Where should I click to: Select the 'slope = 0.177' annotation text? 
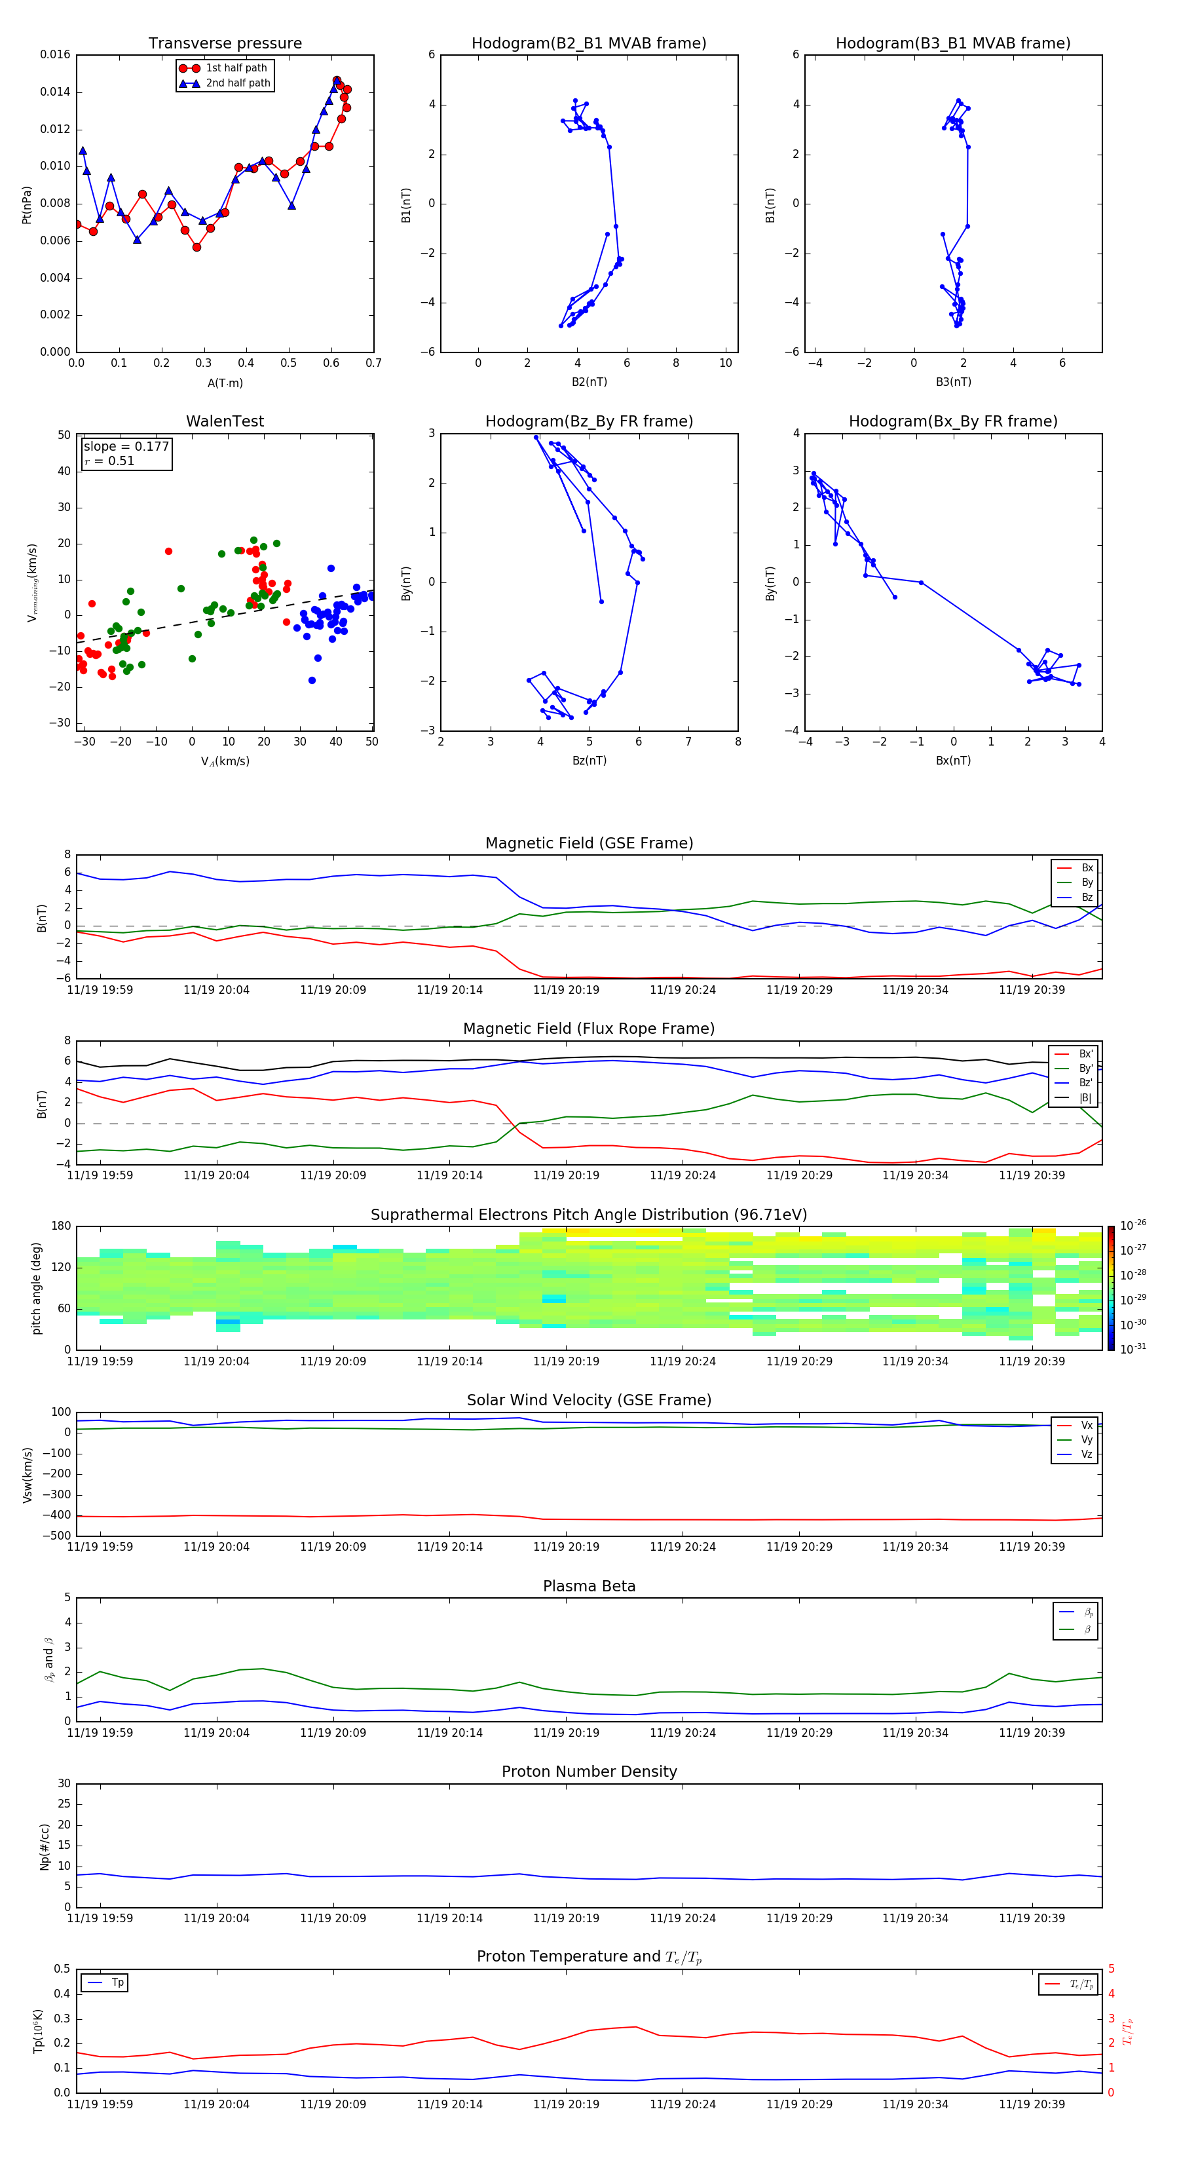point(126,447)
